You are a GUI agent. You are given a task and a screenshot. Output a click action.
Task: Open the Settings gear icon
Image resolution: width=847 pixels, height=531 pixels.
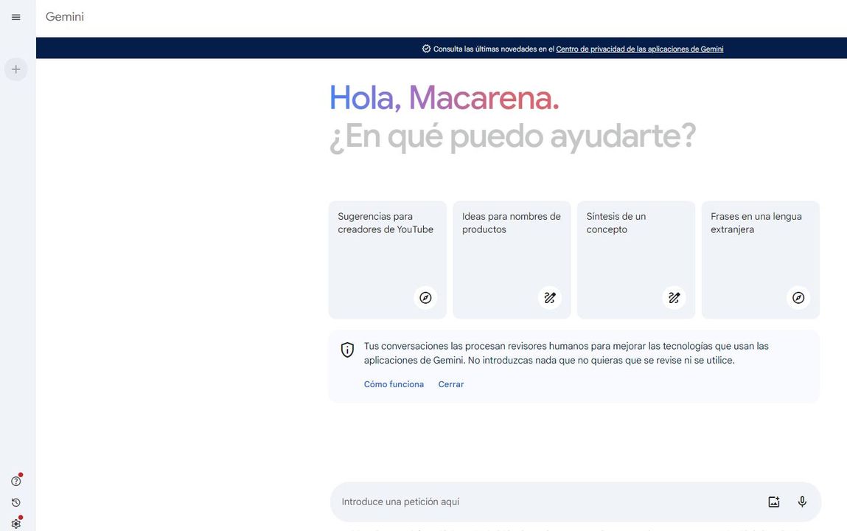(16, 524)
